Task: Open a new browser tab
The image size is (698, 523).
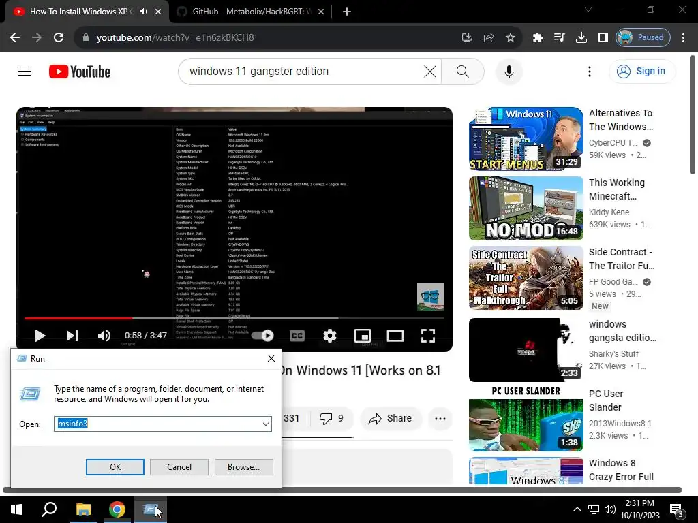Action: coord(347,12)
